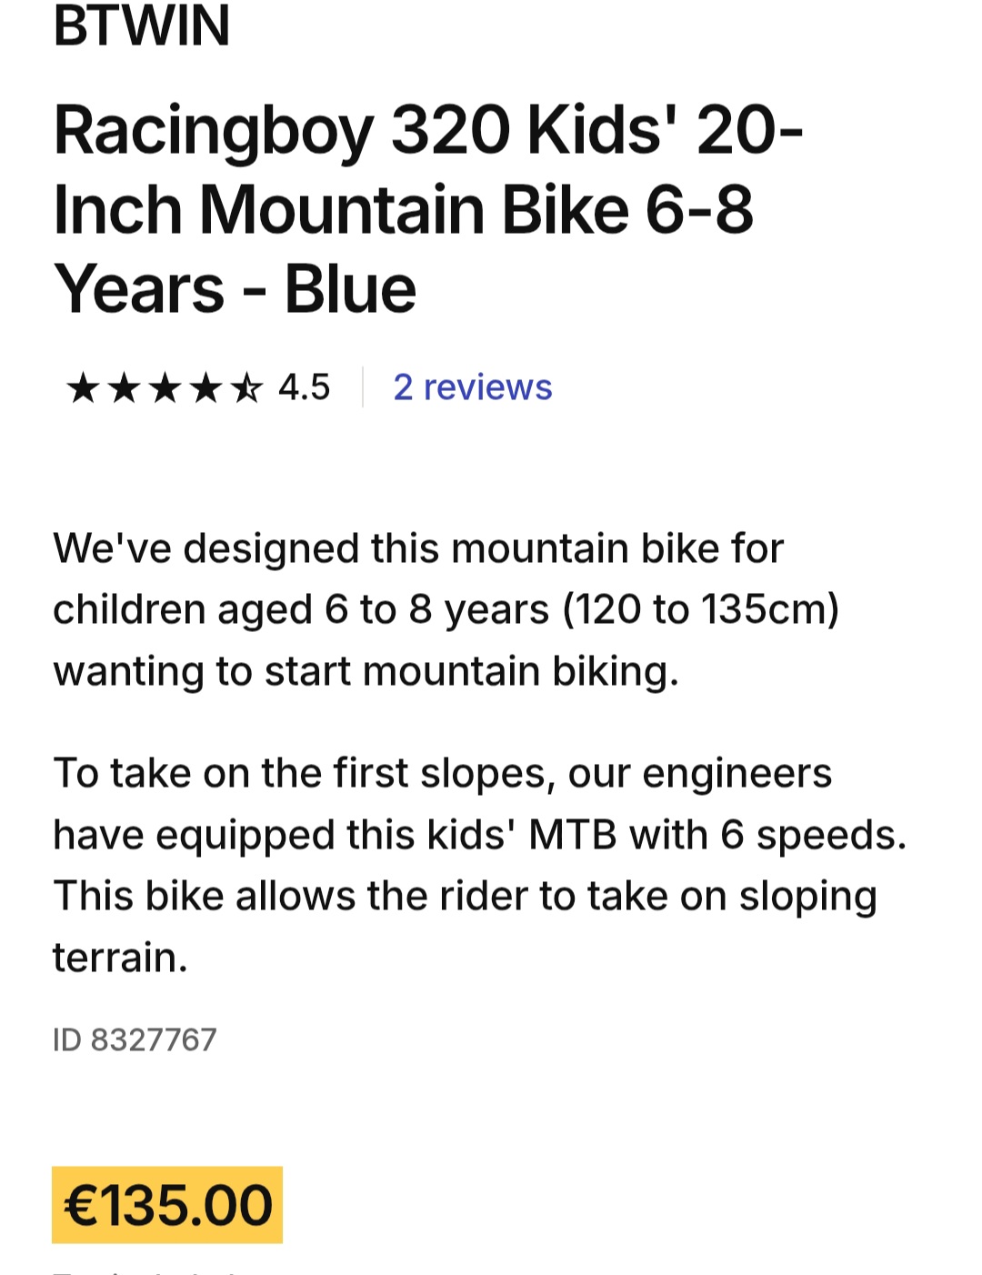
Task: Click the word 'terrain.' ending the description
Action: click(x=120, y=958)
